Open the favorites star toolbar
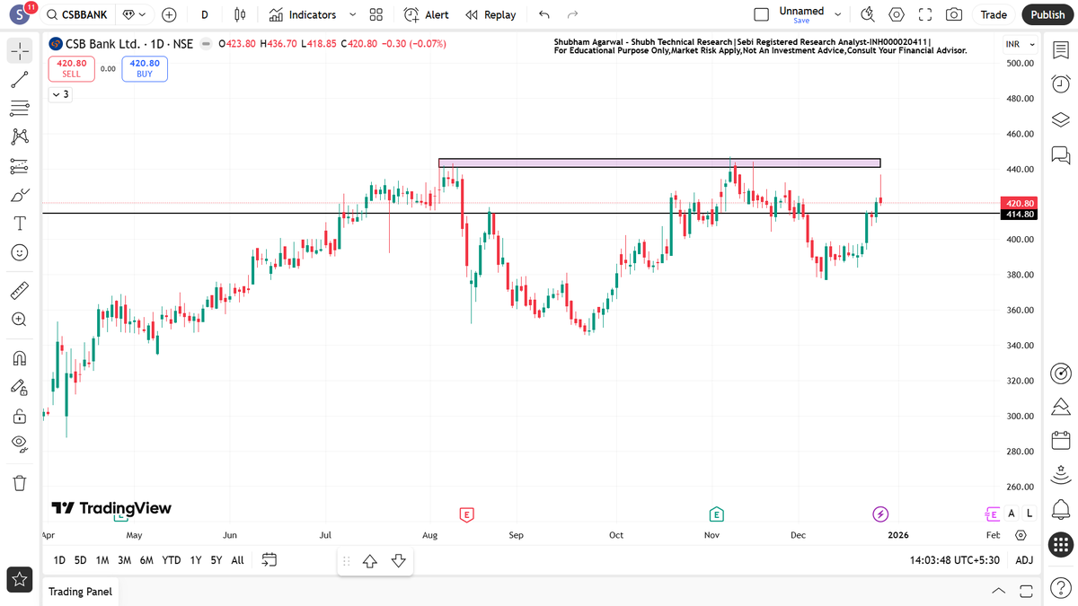1078x606 pixels. pos(20,579)
